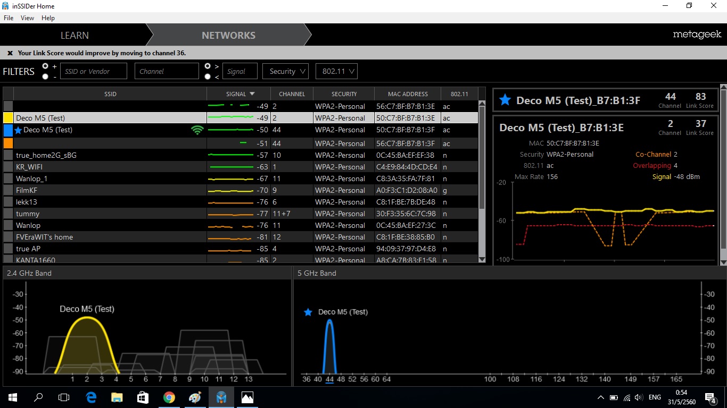727x408 pixels.
Task: Open Microsoft Edge from the taskbar
Action: [90, 397]
